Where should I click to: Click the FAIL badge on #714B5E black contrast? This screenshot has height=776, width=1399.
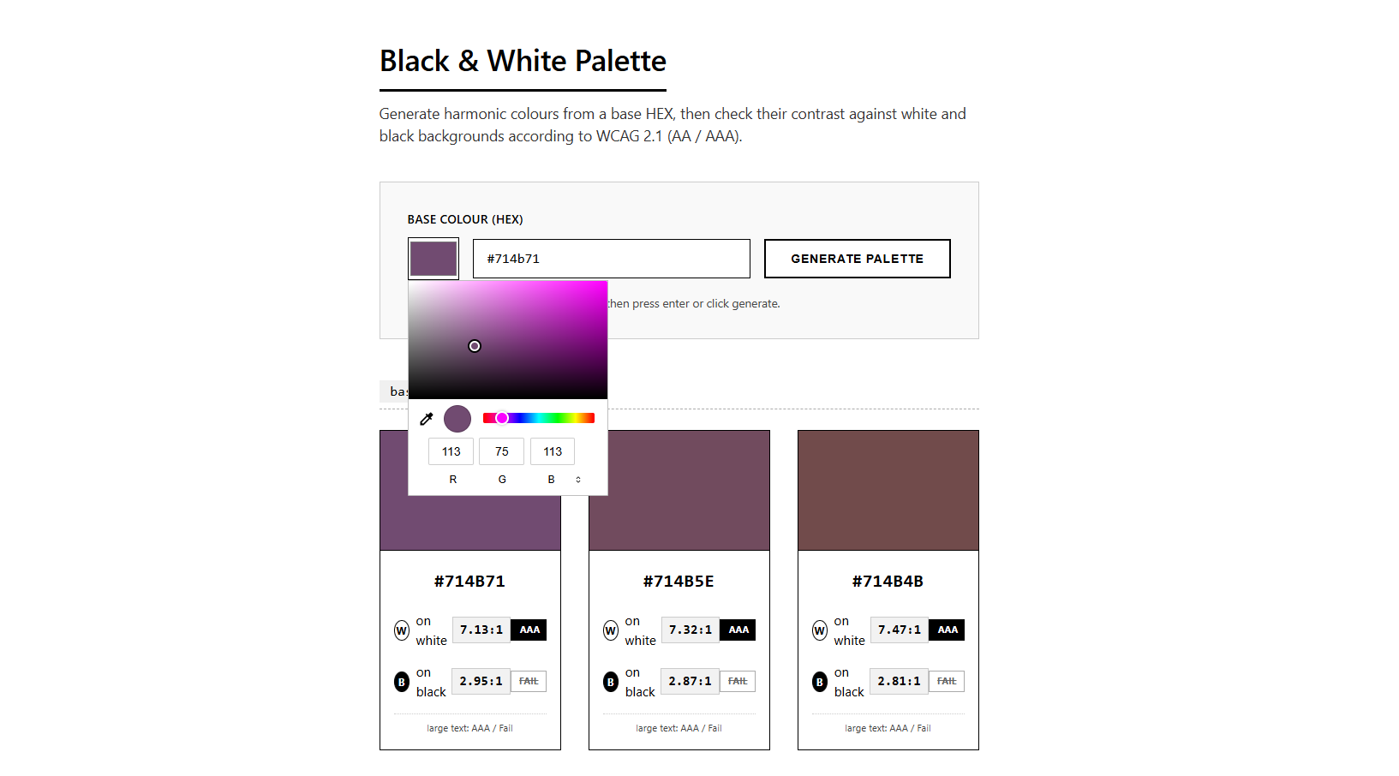point(737,681)
